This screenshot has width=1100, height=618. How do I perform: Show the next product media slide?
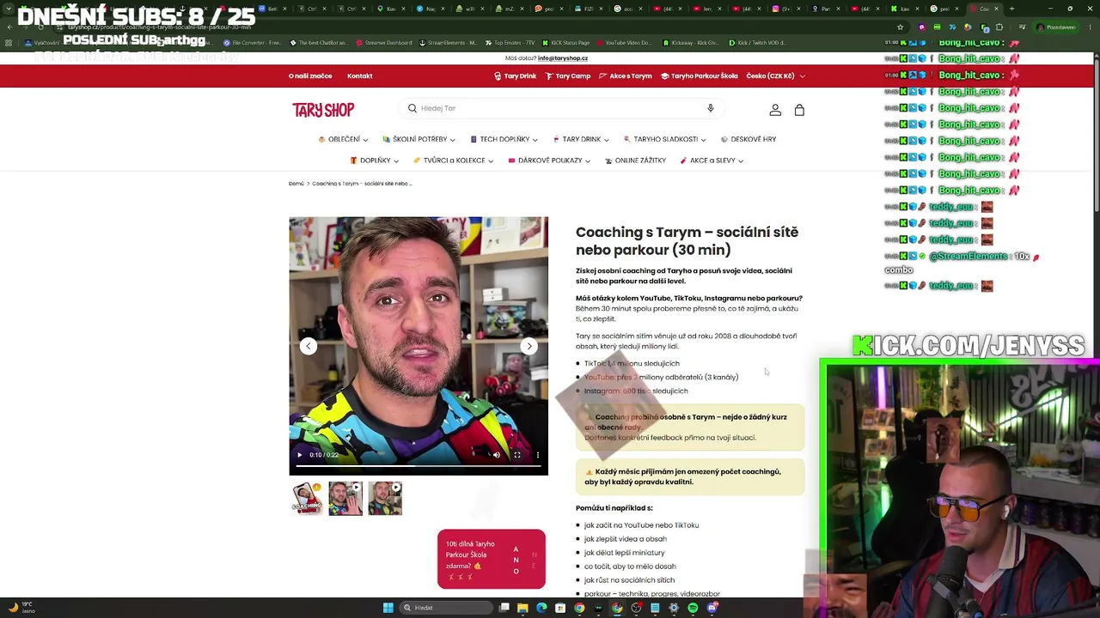529,346
